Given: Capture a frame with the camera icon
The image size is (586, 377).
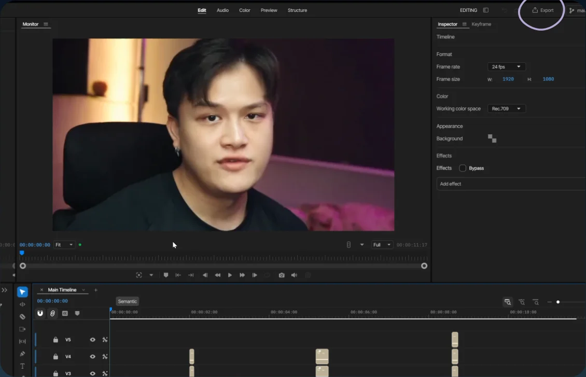Looking at the screenshot, I should pyautogui.click(x=282, y=275).
